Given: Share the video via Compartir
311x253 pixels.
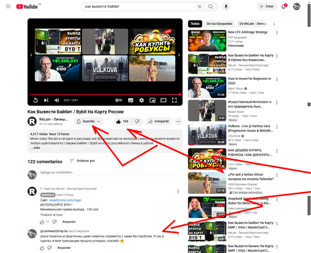Looking at the screenshot, I should pyautogui.click(x=159, y=122).
